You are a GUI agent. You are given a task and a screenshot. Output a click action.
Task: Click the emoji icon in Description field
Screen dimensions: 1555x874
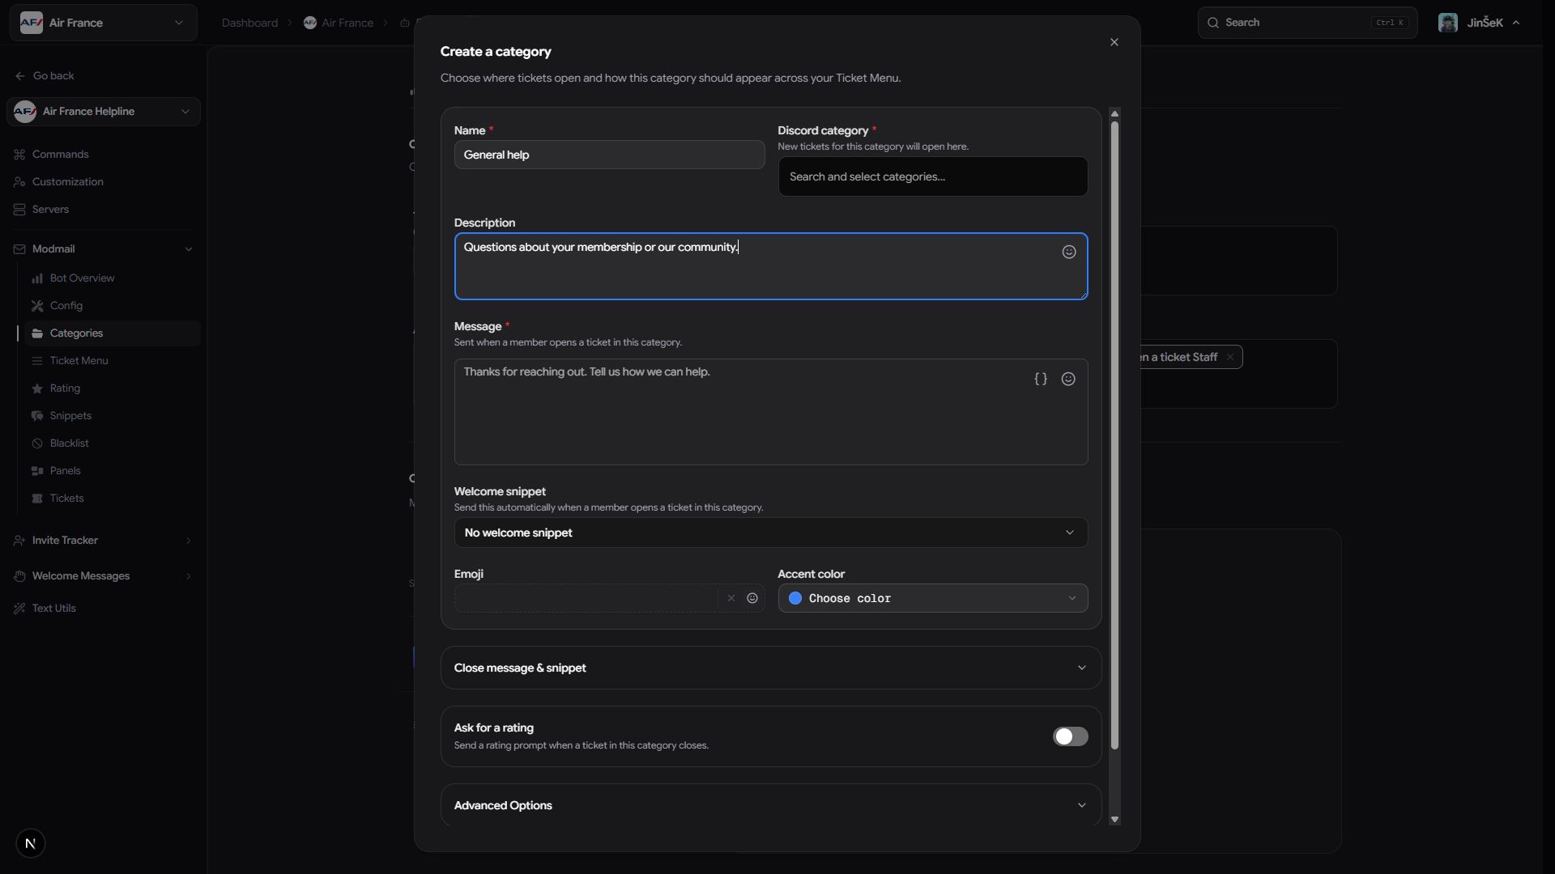coord(1069,252)
